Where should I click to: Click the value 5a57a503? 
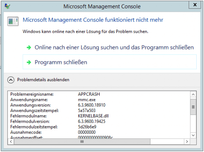pyautogui.click(x=86, y=110)
